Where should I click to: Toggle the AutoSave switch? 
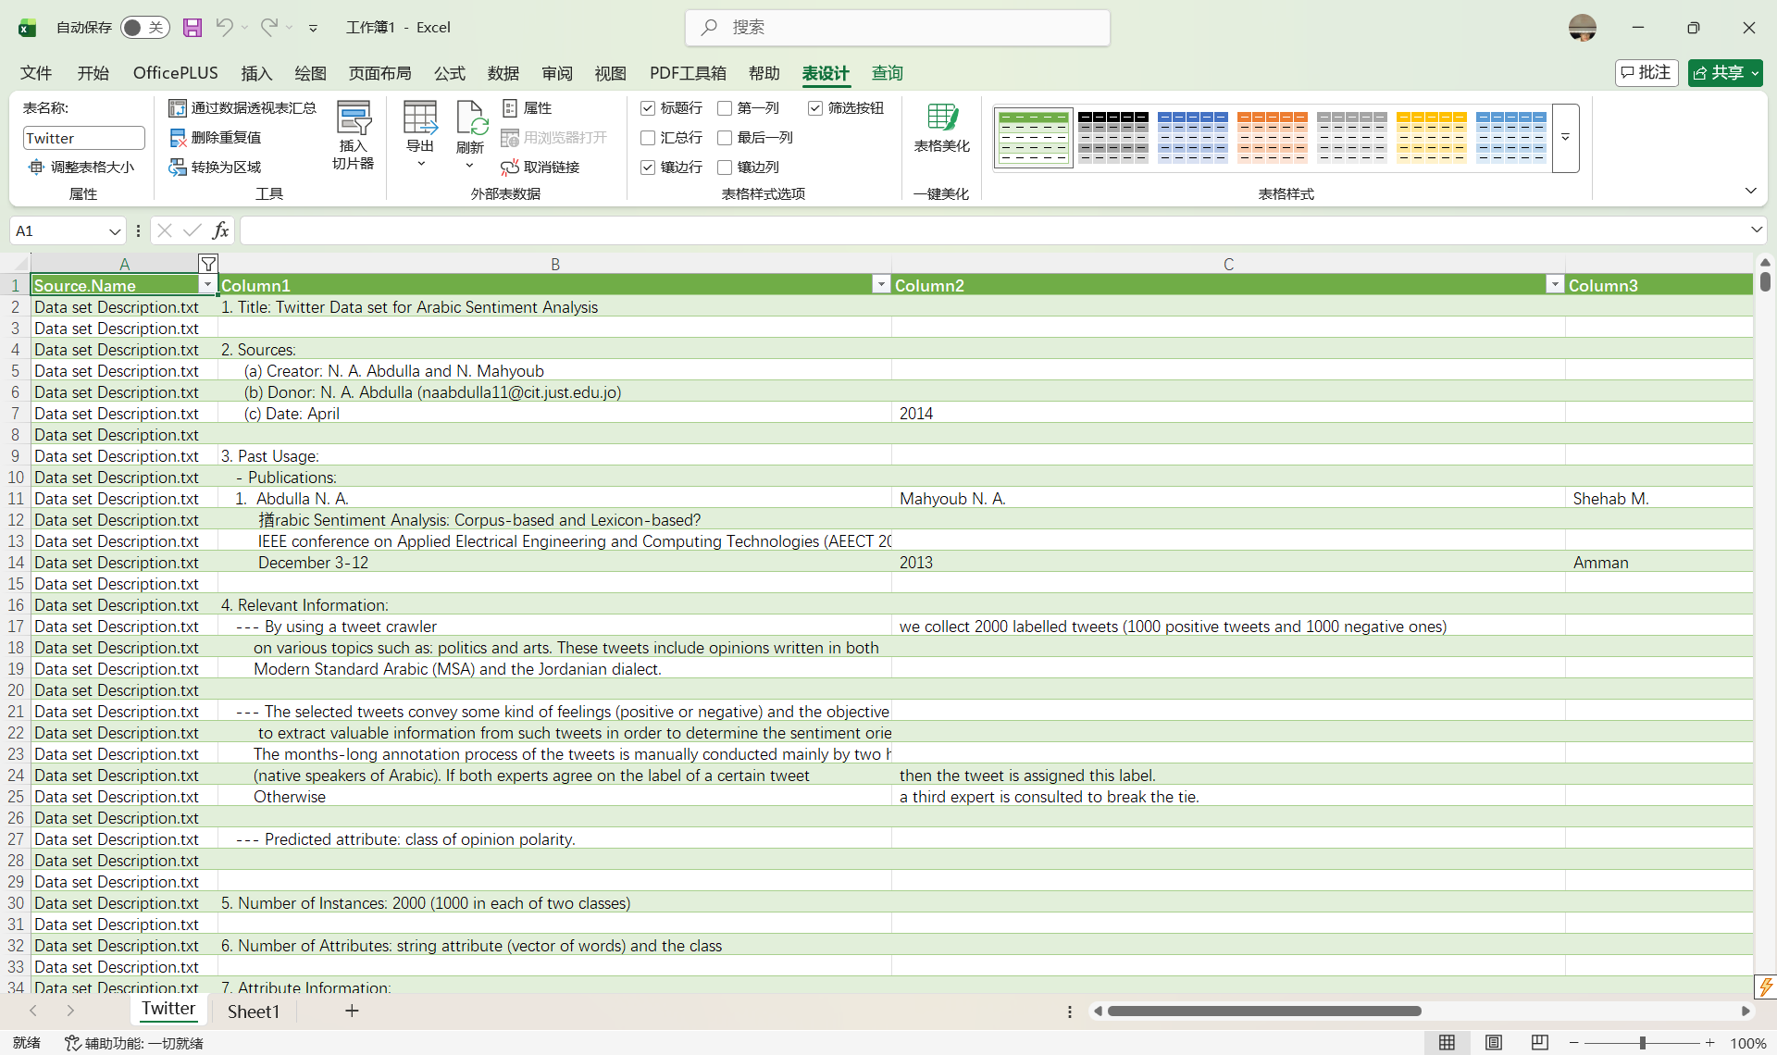tap(144, 28)
